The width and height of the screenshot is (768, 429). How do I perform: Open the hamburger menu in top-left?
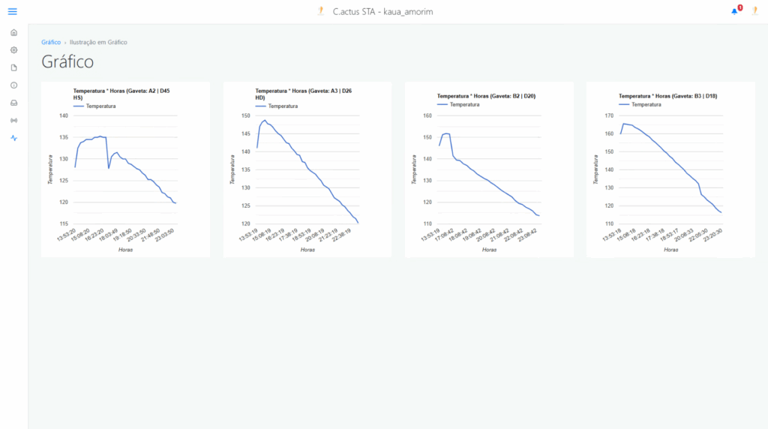[12, 11]
